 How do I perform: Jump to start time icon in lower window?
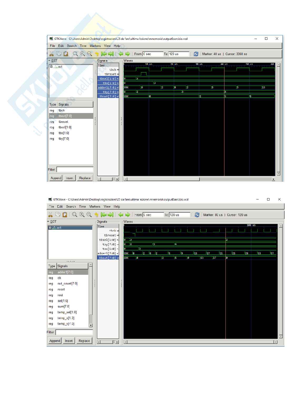click(x=104, y=215)
